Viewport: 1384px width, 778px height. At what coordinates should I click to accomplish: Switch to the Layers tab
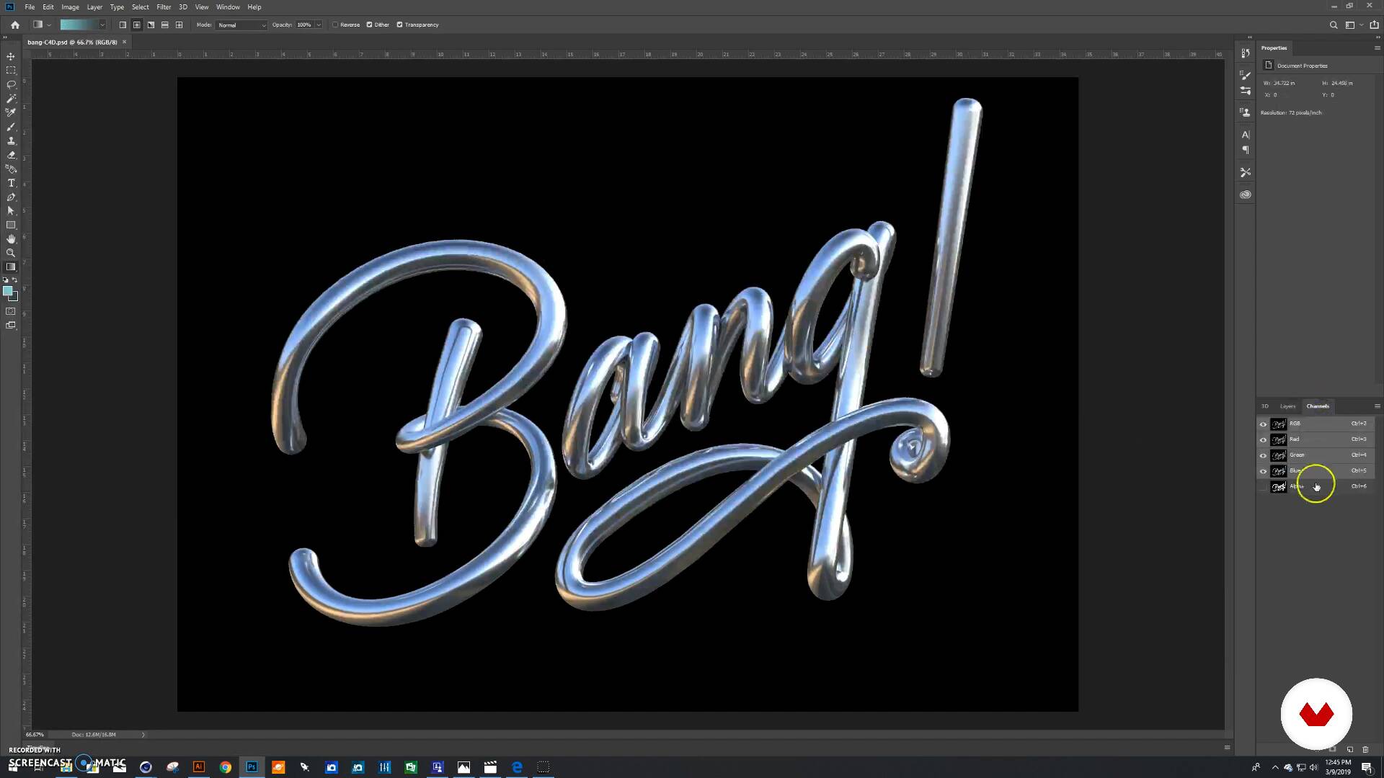pos(1287,406)
